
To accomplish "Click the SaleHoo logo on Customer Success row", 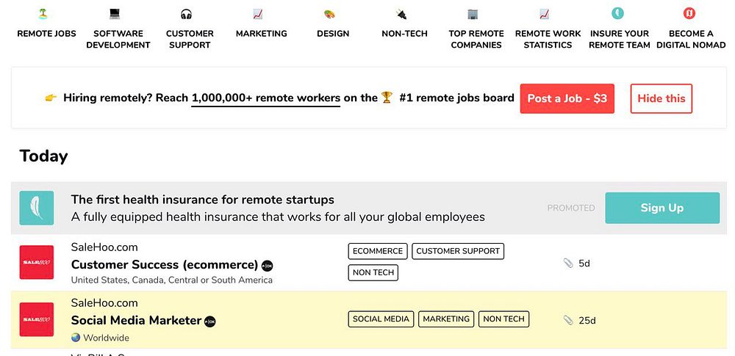I will coord(37,263).
